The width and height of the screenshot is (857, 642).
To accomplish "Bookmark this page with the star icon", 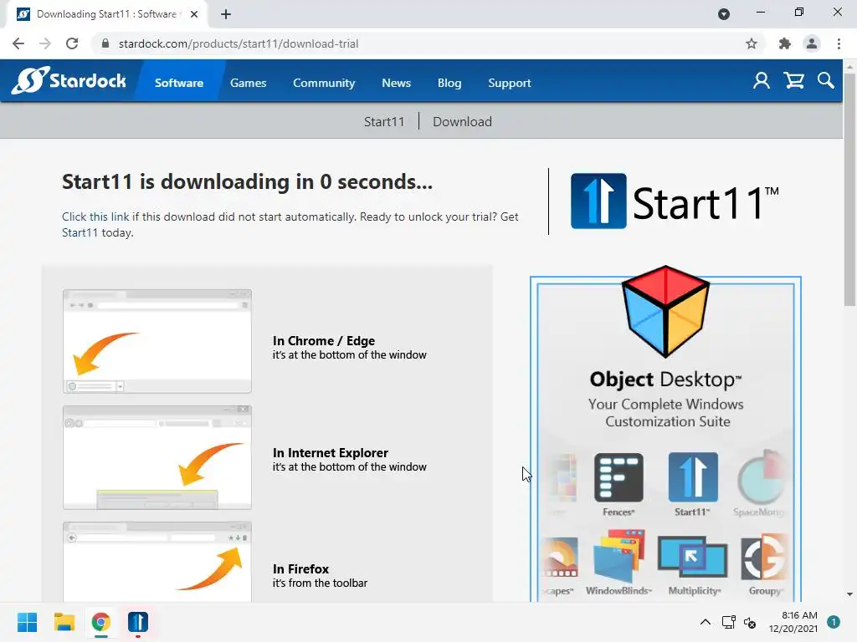I will (x=752, y=43).
